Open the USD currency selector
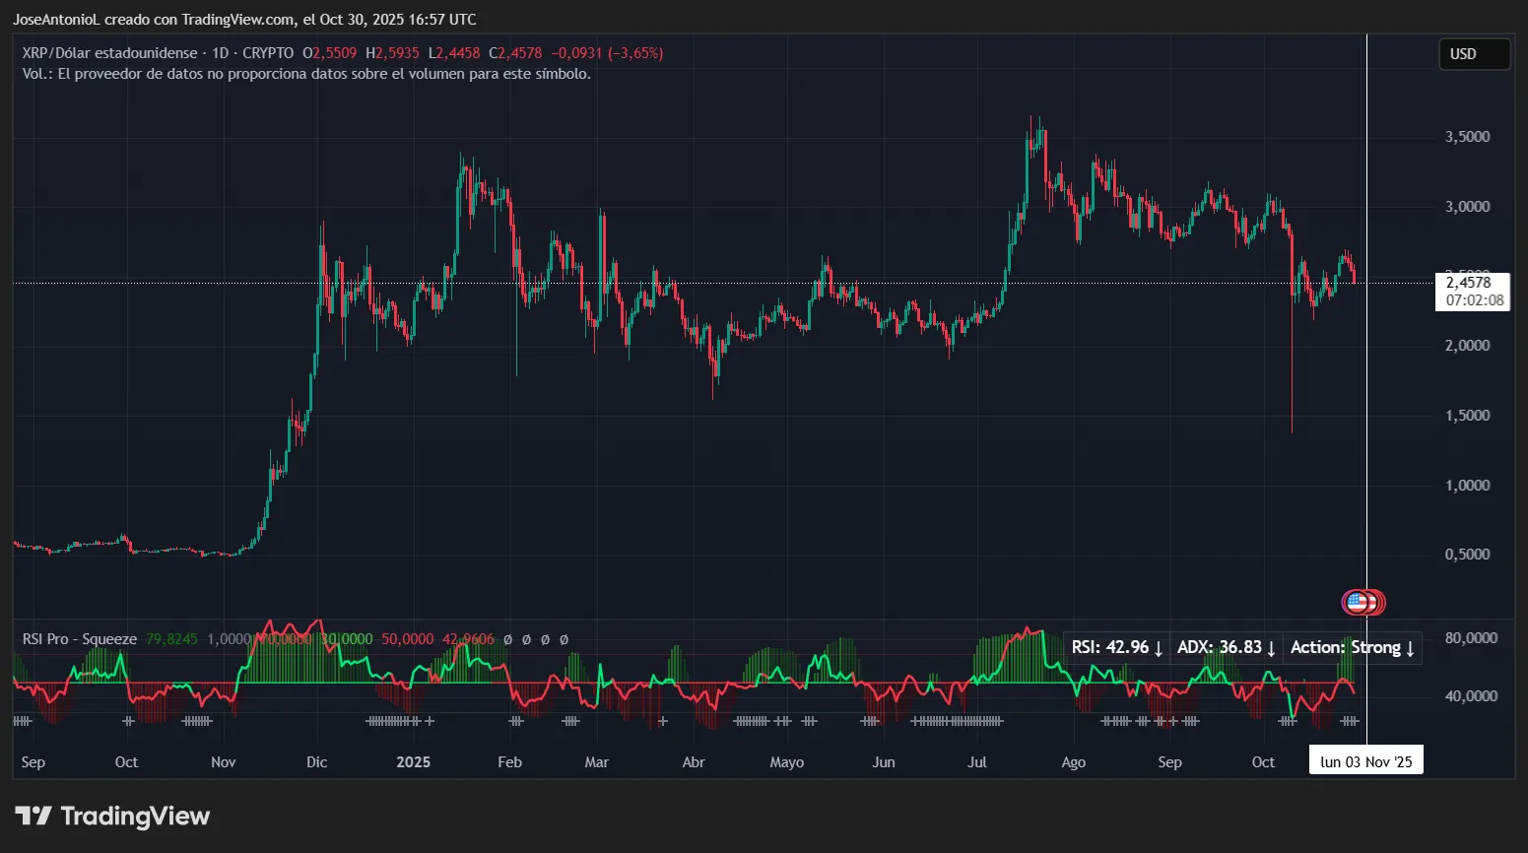1528x853 pixels. click(1474, 54)
